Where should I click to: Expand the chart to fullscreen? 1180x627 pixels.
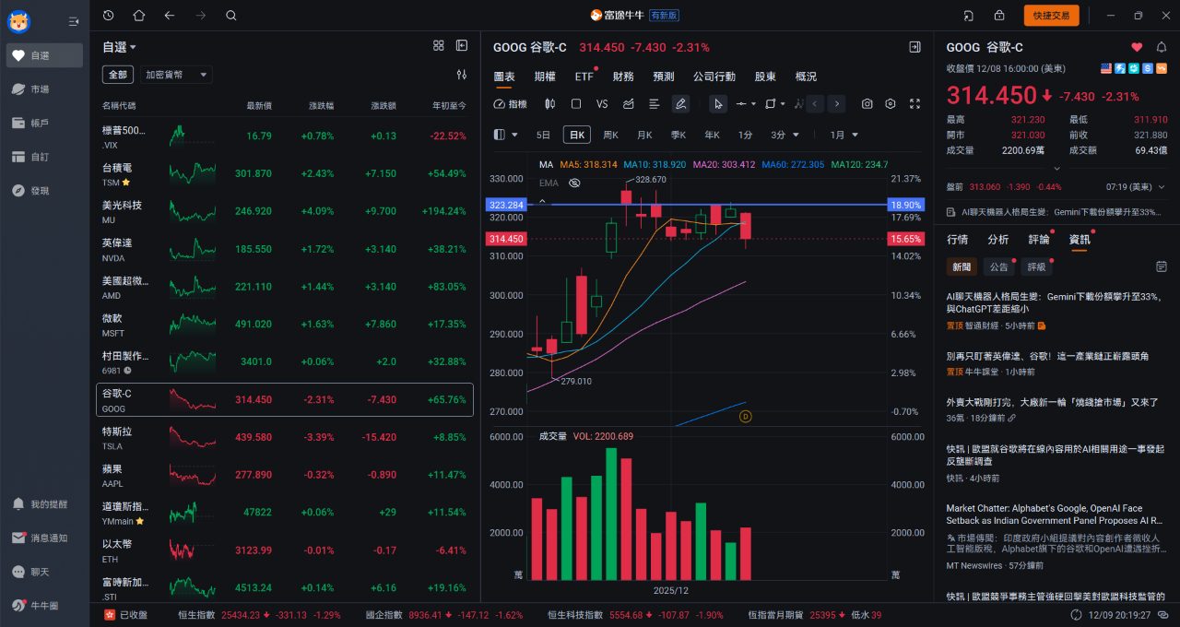[x=914, y=104]
